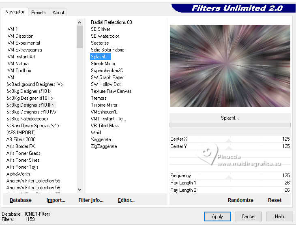Screen dimensions: 296x225
Task: Choose Sectorize filter
Action: [100, 43]
